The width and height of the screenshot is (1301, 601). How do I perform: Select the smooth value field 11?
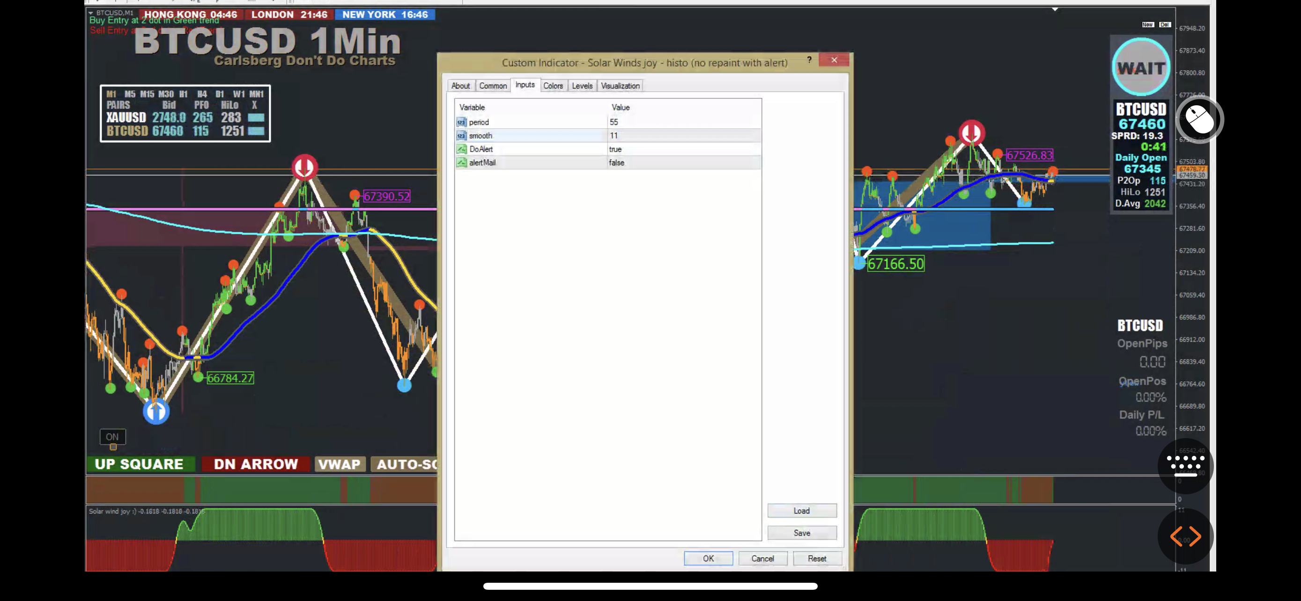pyautogui.click(x=613, y=136)
